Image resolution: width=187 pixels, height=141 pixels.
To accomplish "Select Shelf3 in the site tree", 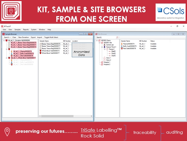I will point(113,56).
